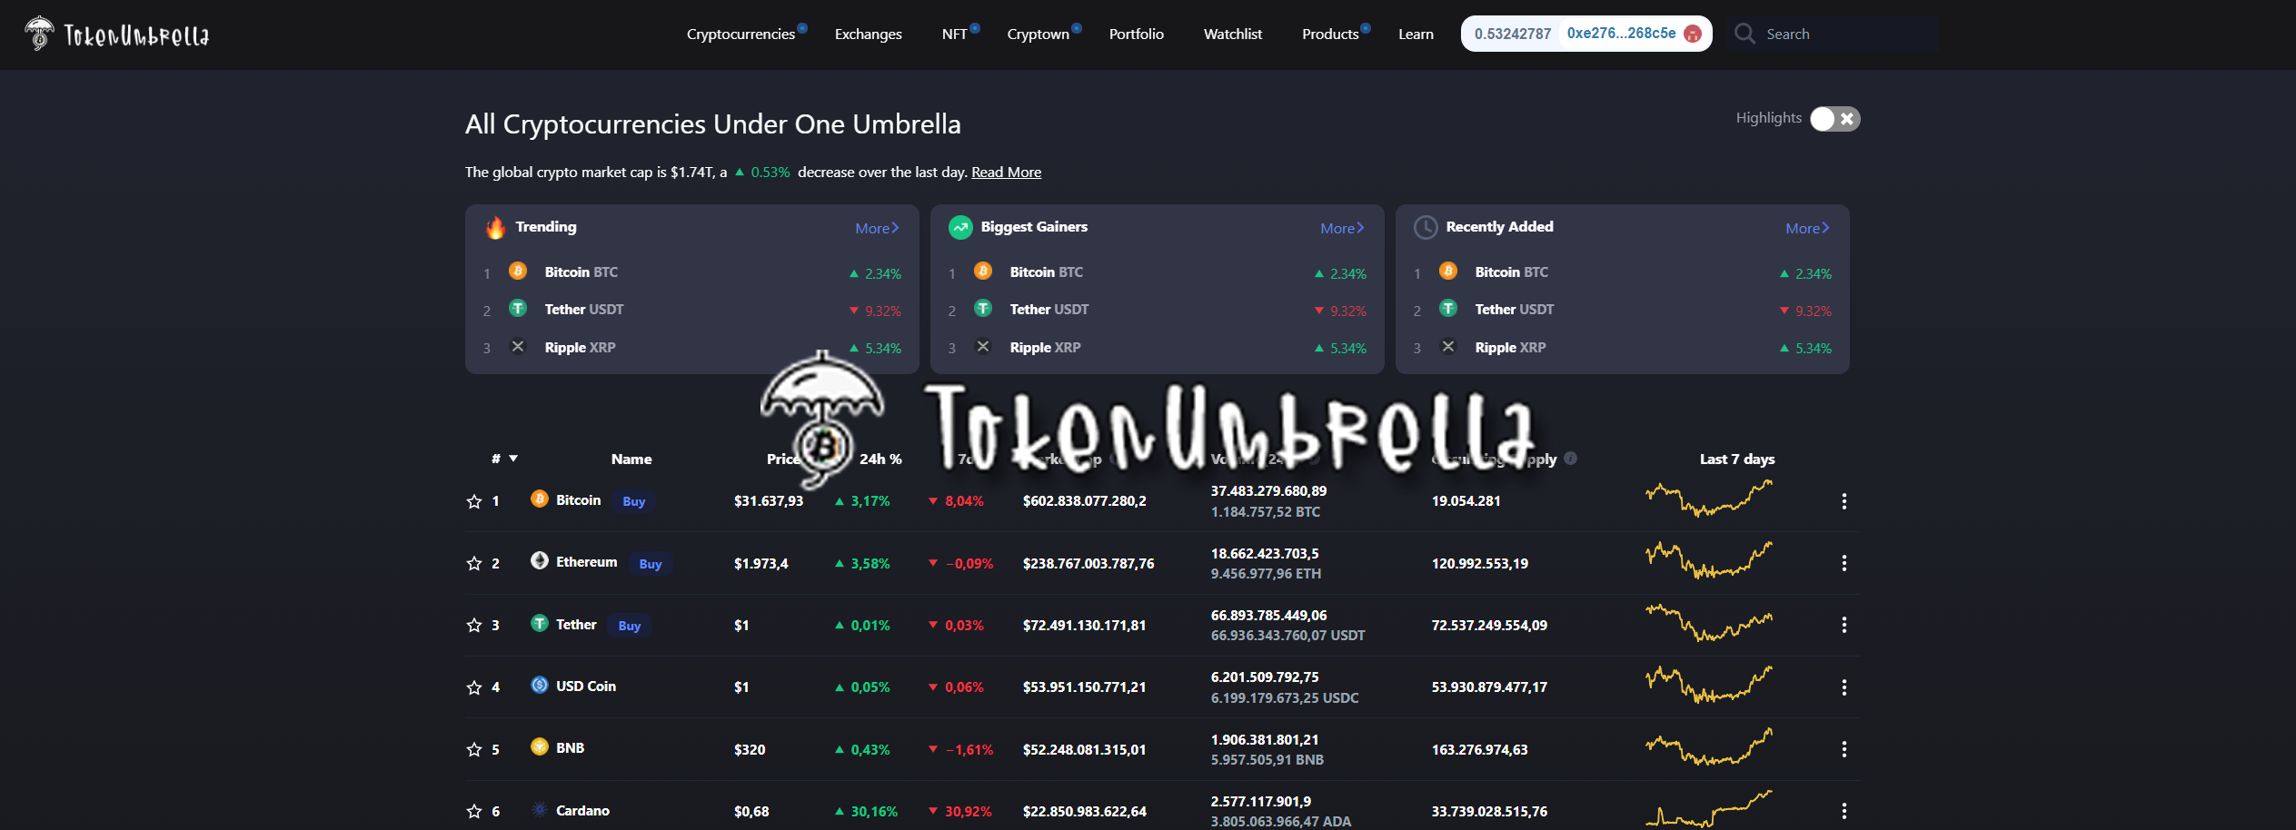
Task: Open the Bitcoin coin name in table
Action: point(579,499)
